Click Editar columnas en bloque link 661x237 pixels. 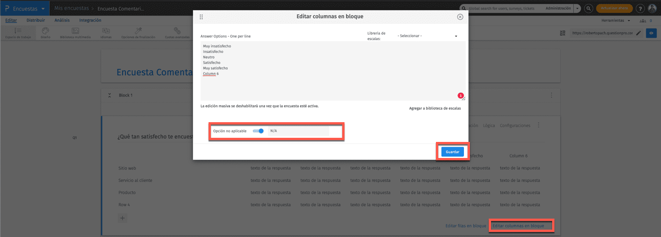[x=518, y=226]
